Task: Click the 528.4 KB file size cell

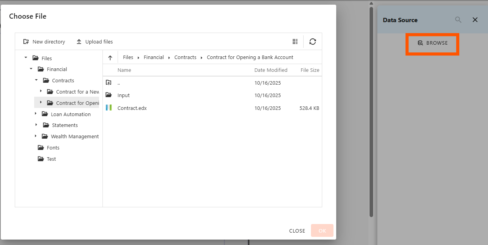Action: (309, 108)
